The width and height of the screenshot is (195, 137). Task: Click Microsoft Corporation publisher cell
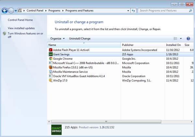coord(136,63)
